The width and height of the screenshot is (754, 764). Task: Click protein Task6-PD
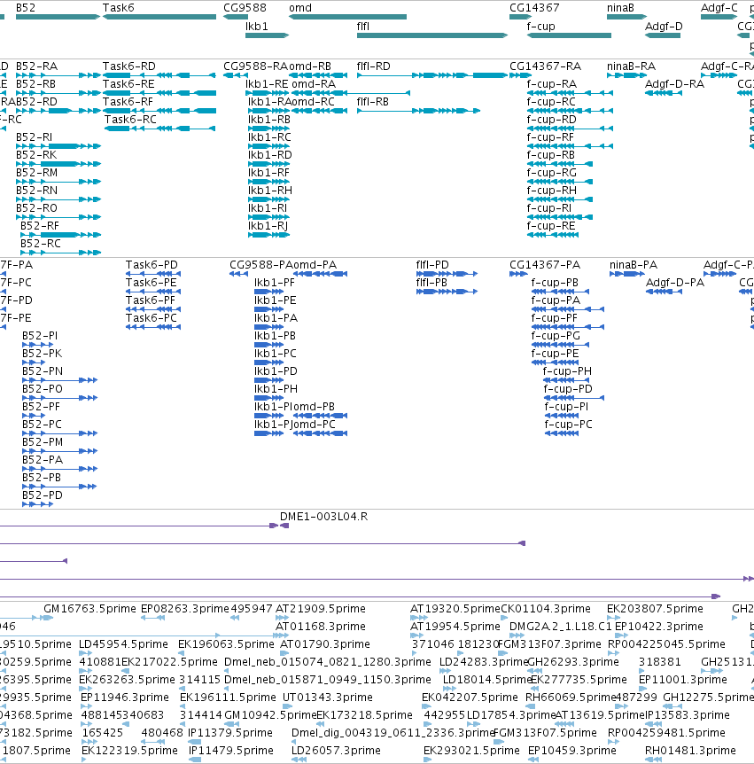click(153, 274)
